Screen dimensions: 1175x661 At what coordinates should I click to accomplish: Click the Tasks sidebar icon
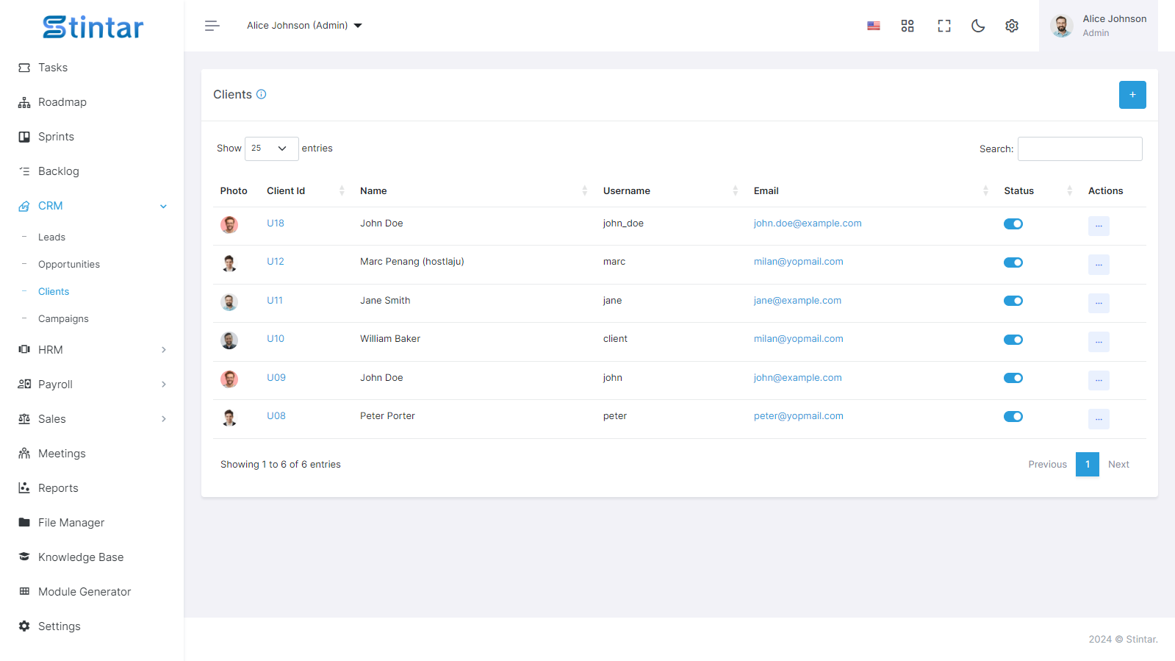(24, 68)
